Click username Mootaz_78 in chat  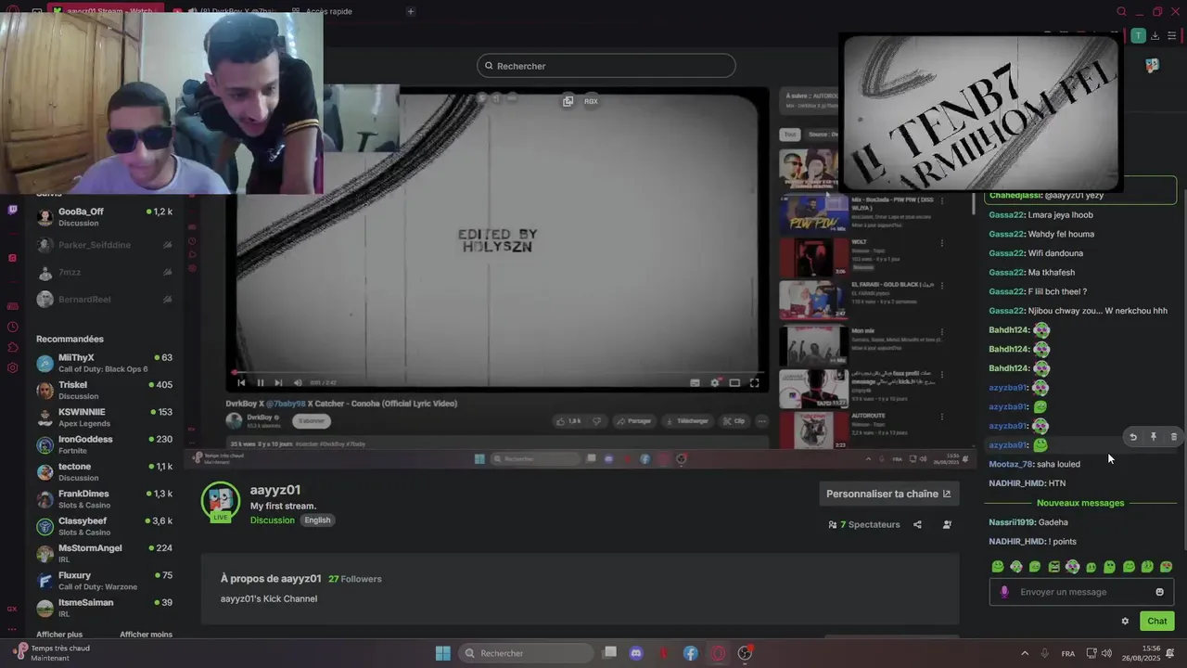[x=1011, y=464]
